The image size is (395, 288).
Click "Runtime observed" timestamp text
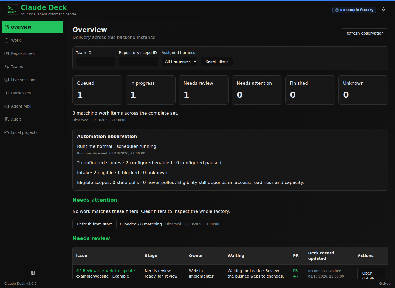coord(111,153)
